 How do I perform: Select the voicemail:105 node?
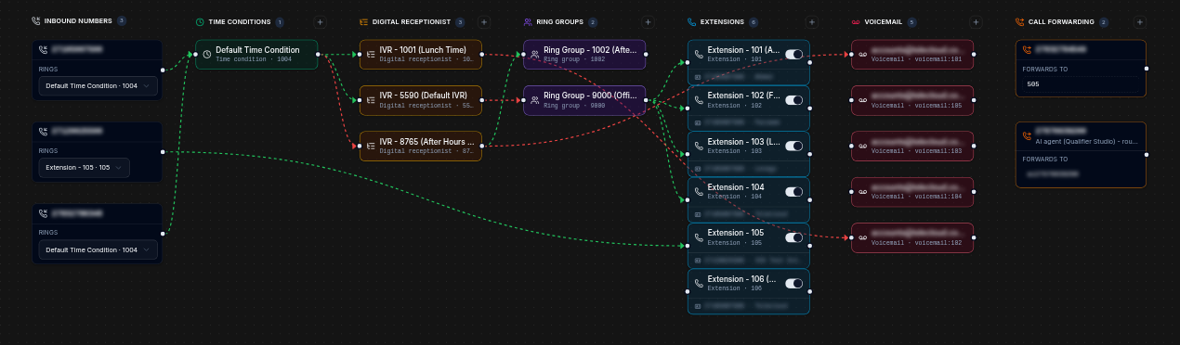(x=912, y=100)
